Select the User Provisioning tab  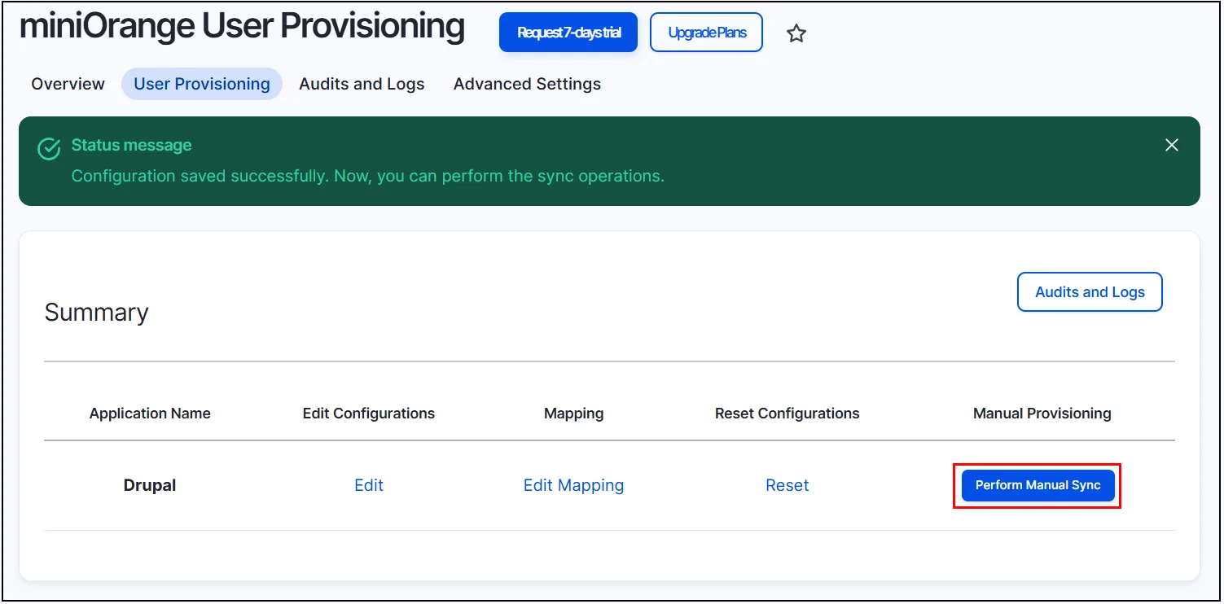pyautogui.click(x=202, y=84)
